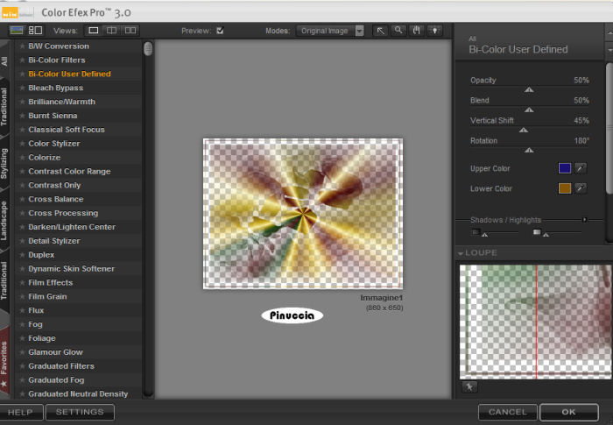613x425 pixels.
Task: Expand the Shadows / Highlights section
Action: (x=585, y=220)
